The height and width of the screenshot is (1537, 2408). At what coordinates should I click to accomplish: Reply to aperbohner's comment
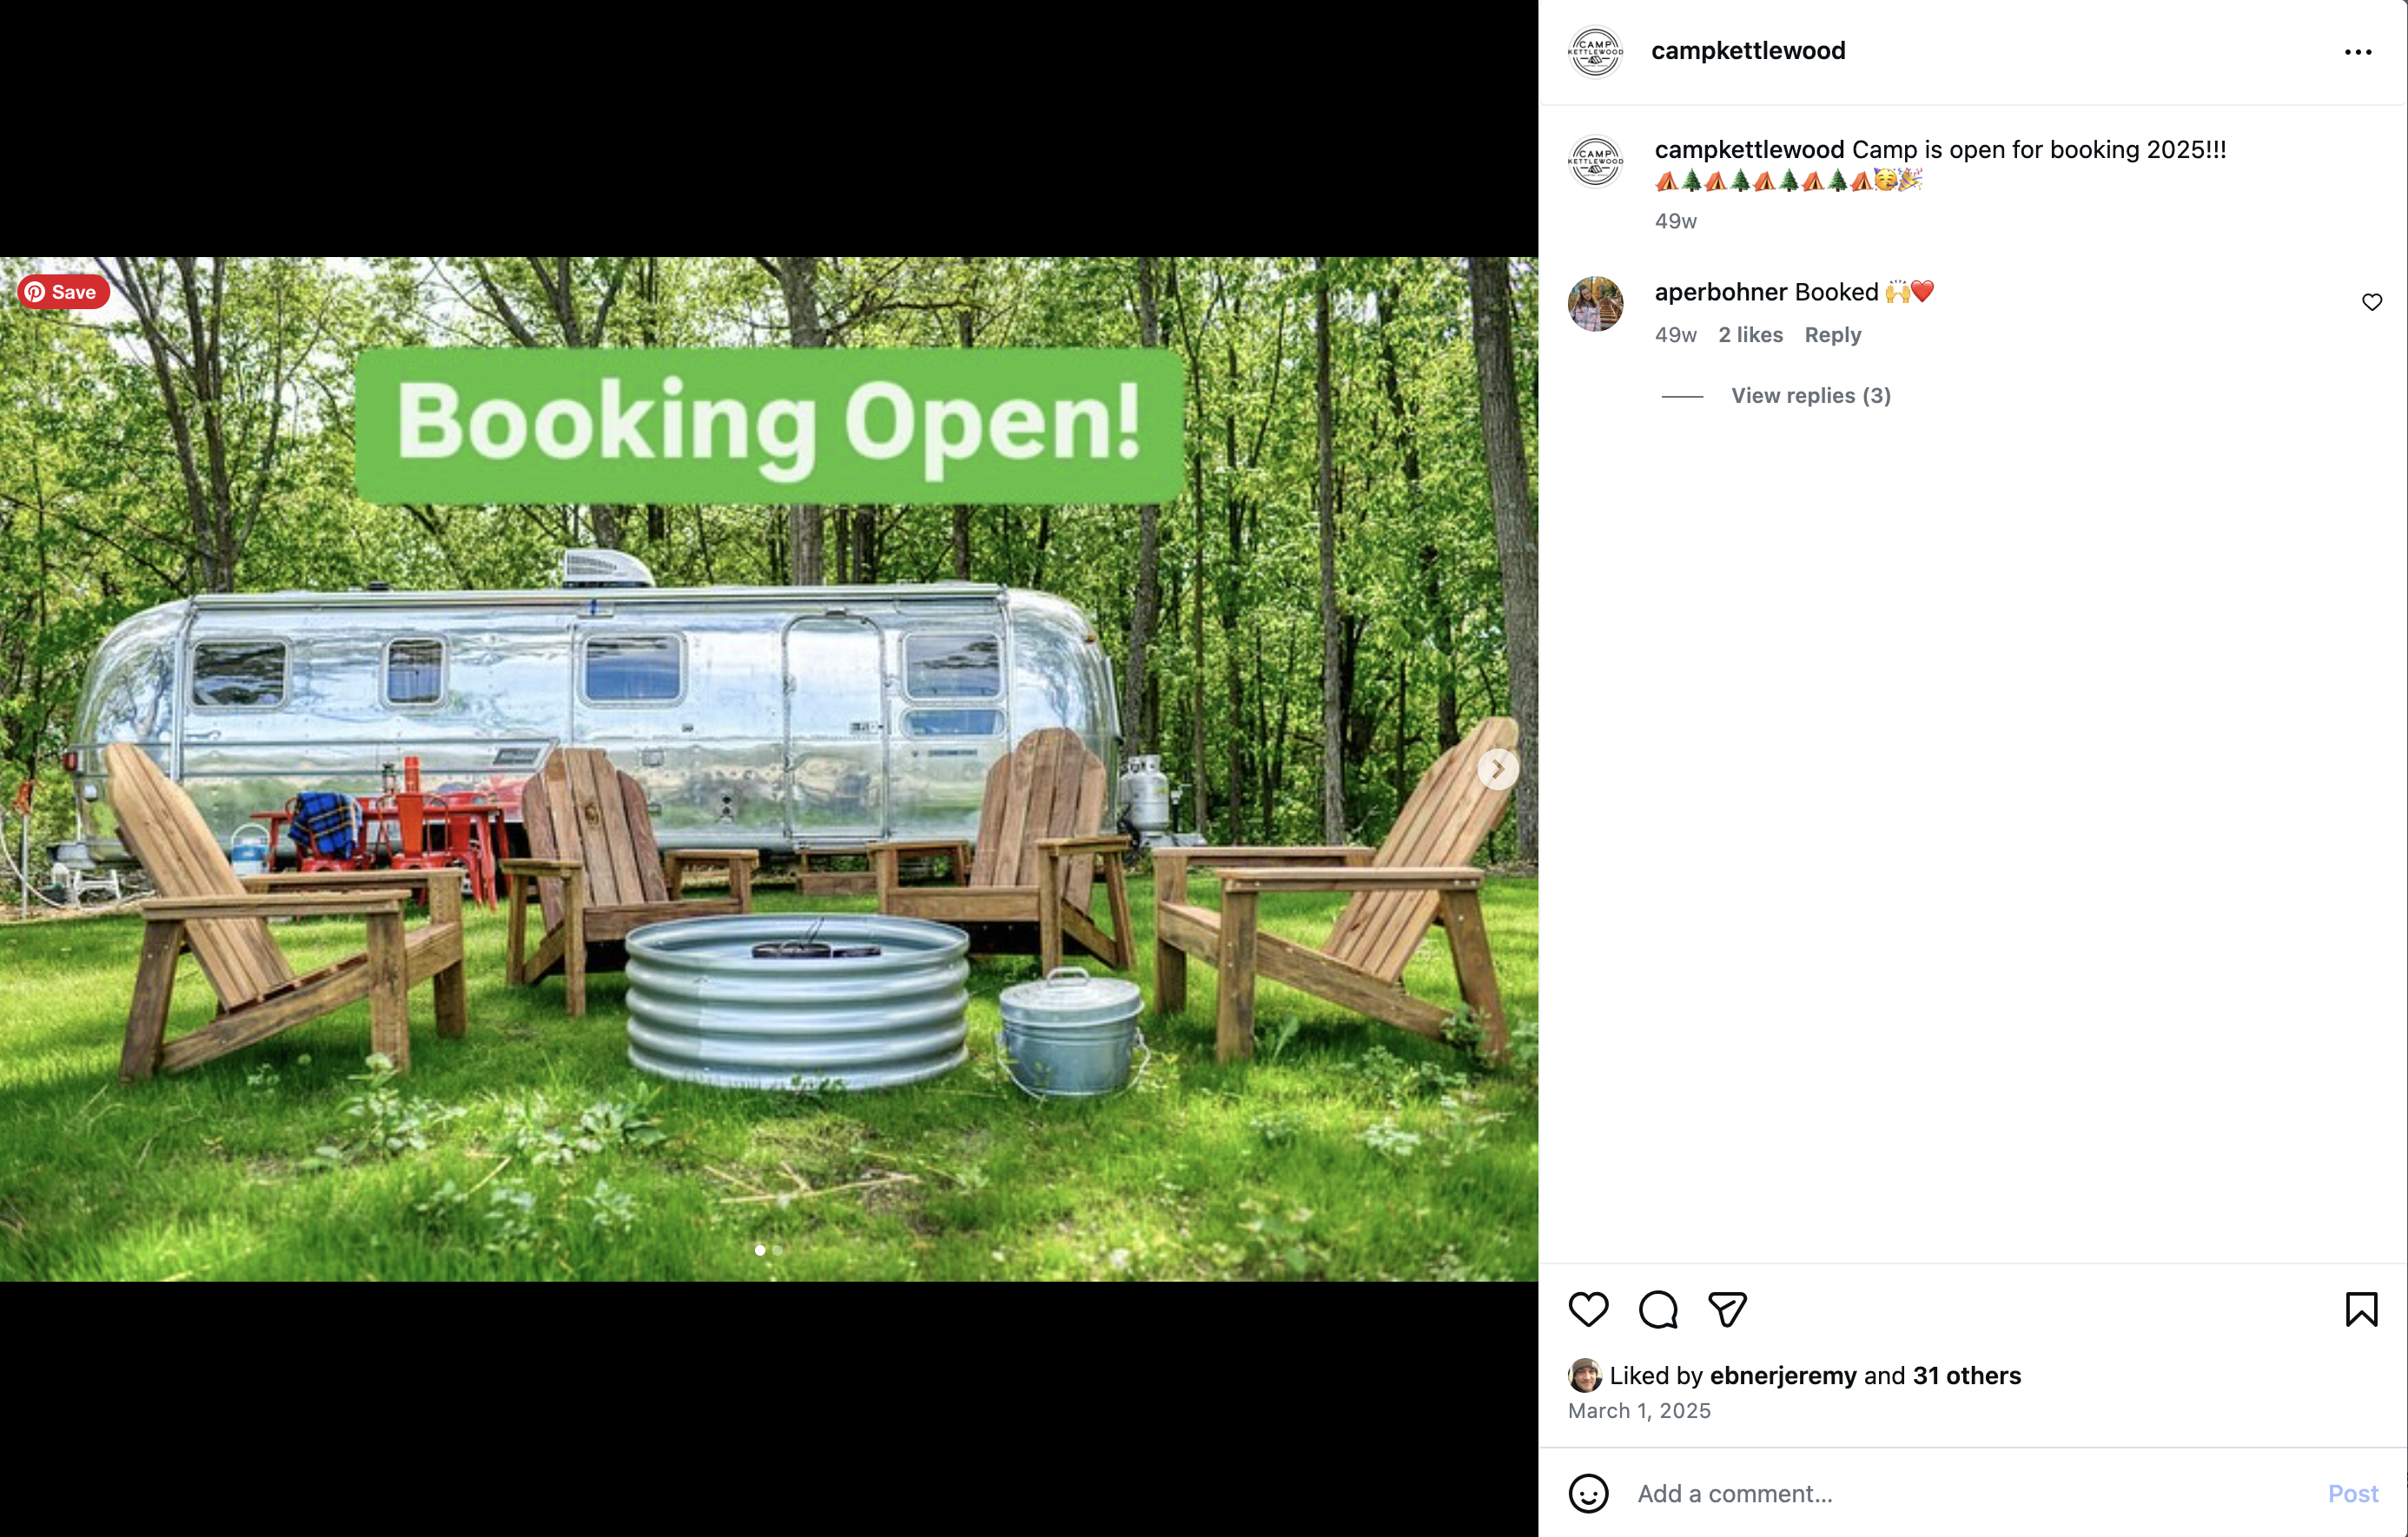(x=1833, y=335)
